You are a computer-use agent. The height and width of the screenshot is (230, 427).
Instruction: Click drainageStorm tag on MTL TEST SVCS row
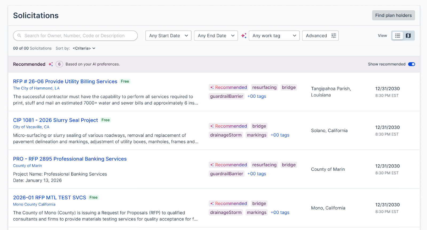coord(226,212)
